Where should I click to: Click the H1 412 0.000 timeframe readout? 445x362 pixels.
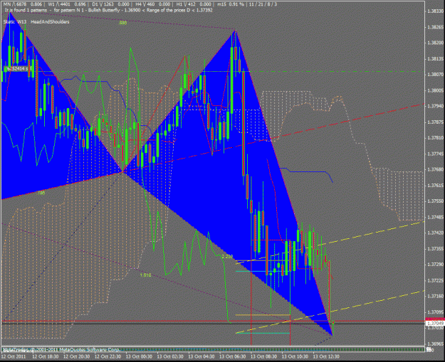pyautogui.click(x=194, y=4)
